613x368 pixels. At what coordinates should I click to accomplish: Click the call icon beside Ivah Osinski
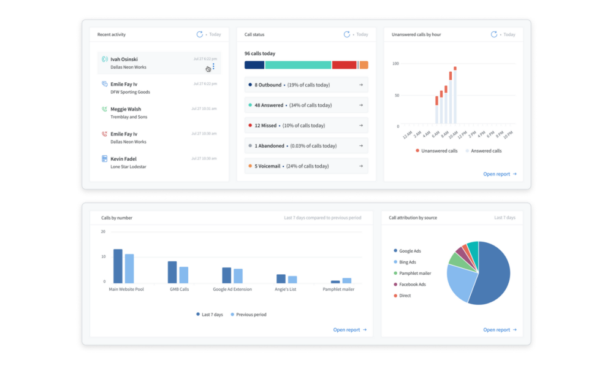point(104,59)
